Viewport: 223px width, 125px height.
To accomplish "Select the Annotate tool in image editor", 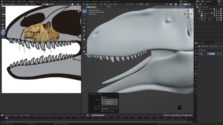I will point(3,32).
